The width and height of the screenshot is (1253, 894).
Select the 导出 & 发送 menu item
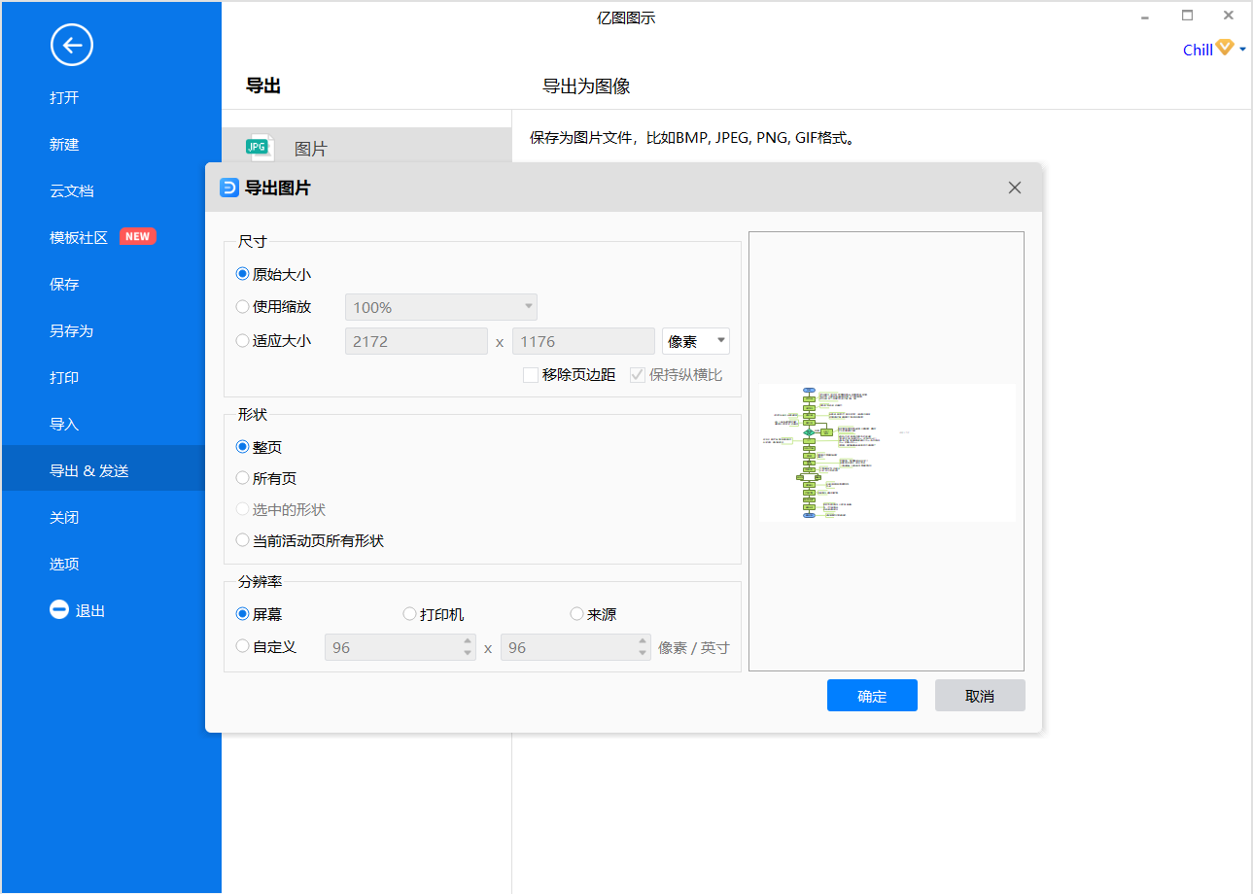112,470
